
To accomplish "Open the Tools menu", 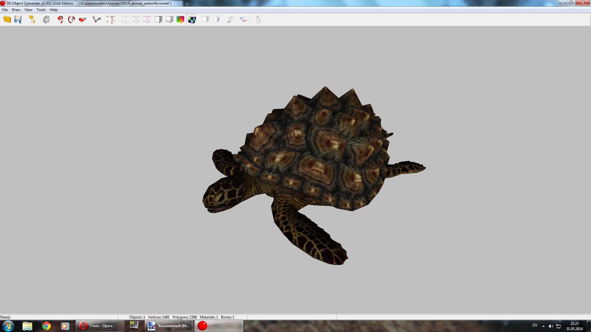I will point(41,10).
